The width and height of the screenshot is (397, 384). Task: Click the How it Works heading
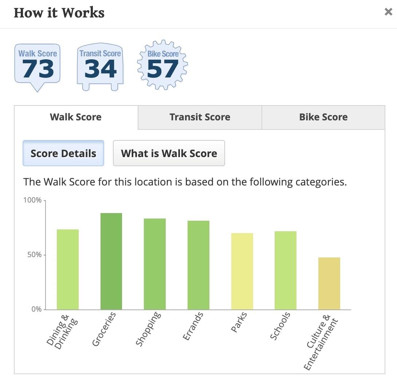[59, 13]
